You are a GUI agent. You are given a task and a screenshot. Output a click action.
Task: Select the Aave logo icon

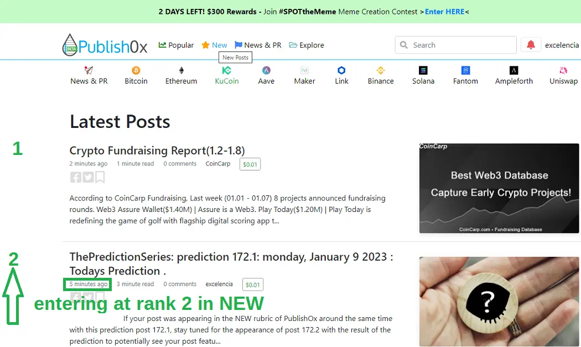266,70
